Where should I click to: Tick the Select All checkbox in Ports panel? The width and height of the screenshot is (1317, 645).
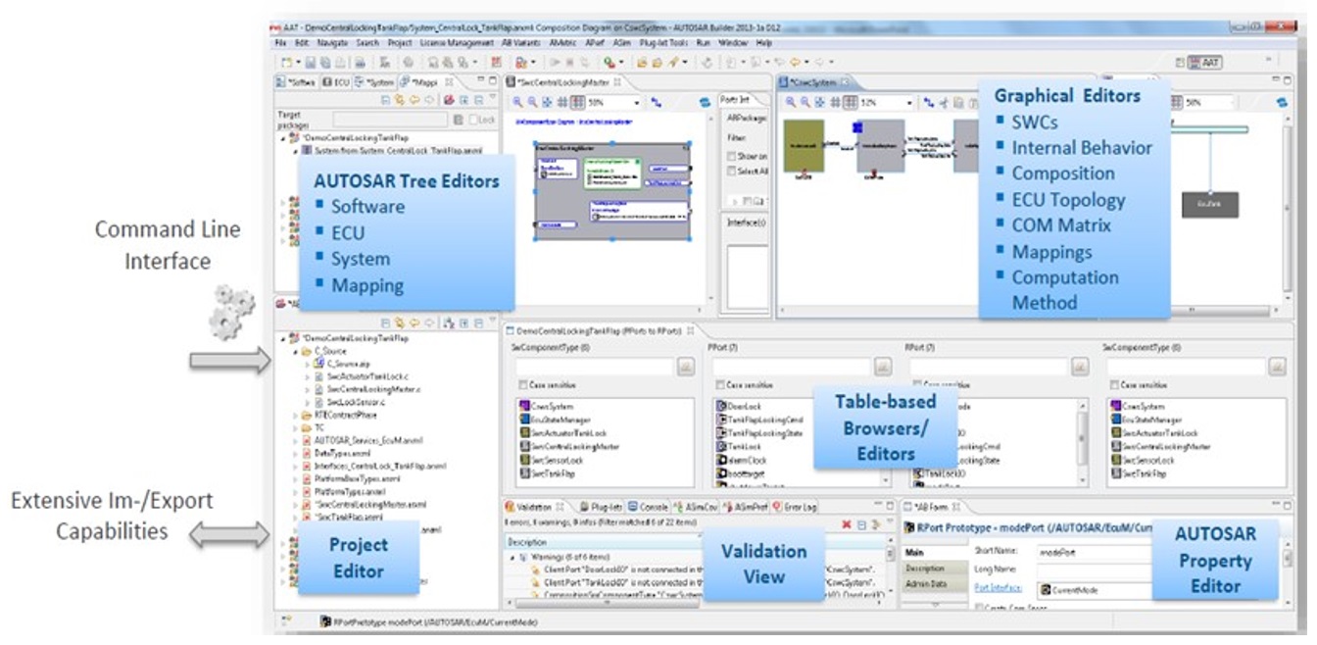click(x=731, y=171)
